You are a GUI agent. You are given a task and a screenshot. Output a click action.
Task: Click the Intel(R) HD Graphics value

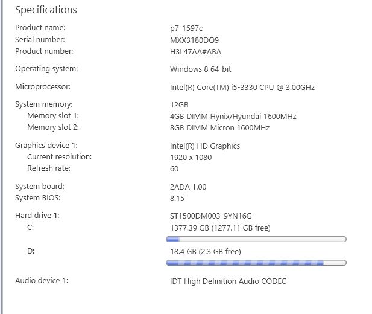(x=205, y=146)
